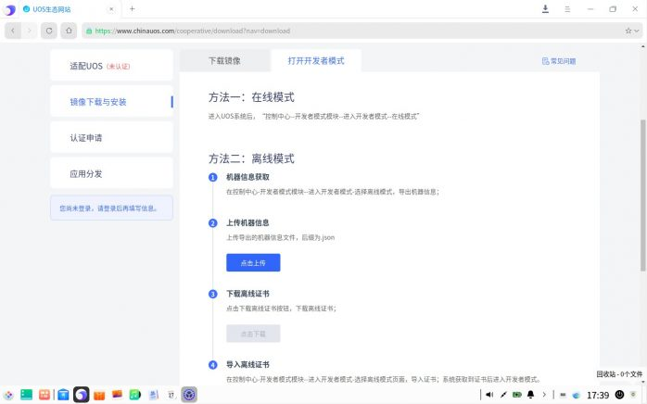The width and height of the screenshot is (647, 404).
Task: Click the keyboard tray icon
Action: coord(563,395)
